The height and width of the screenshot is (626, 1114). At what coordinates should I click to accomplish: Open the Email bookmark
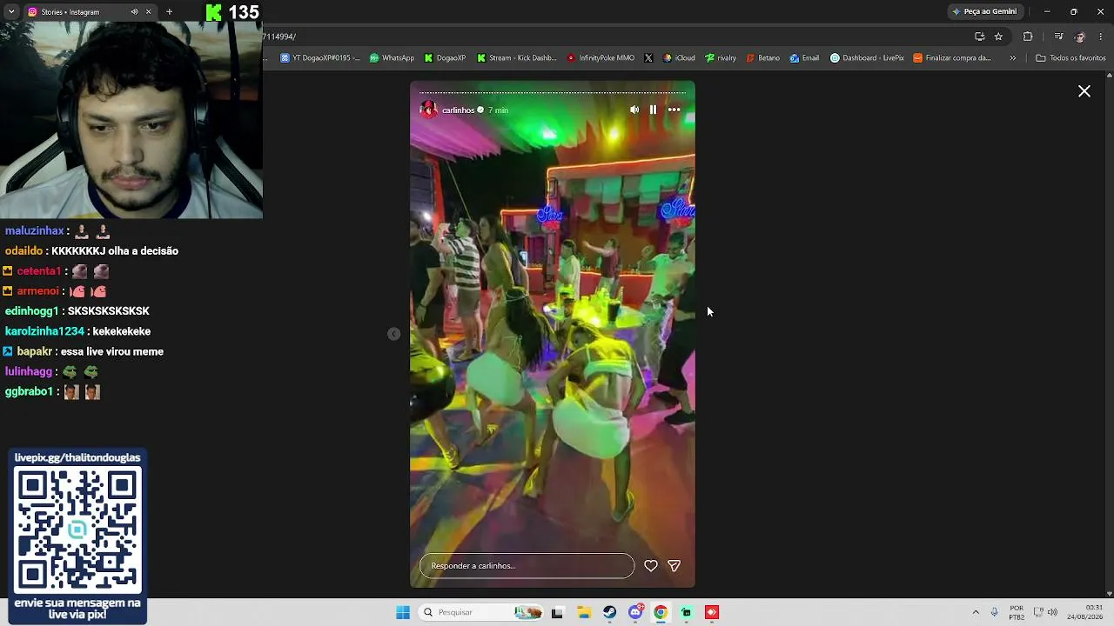coord(804,58)
